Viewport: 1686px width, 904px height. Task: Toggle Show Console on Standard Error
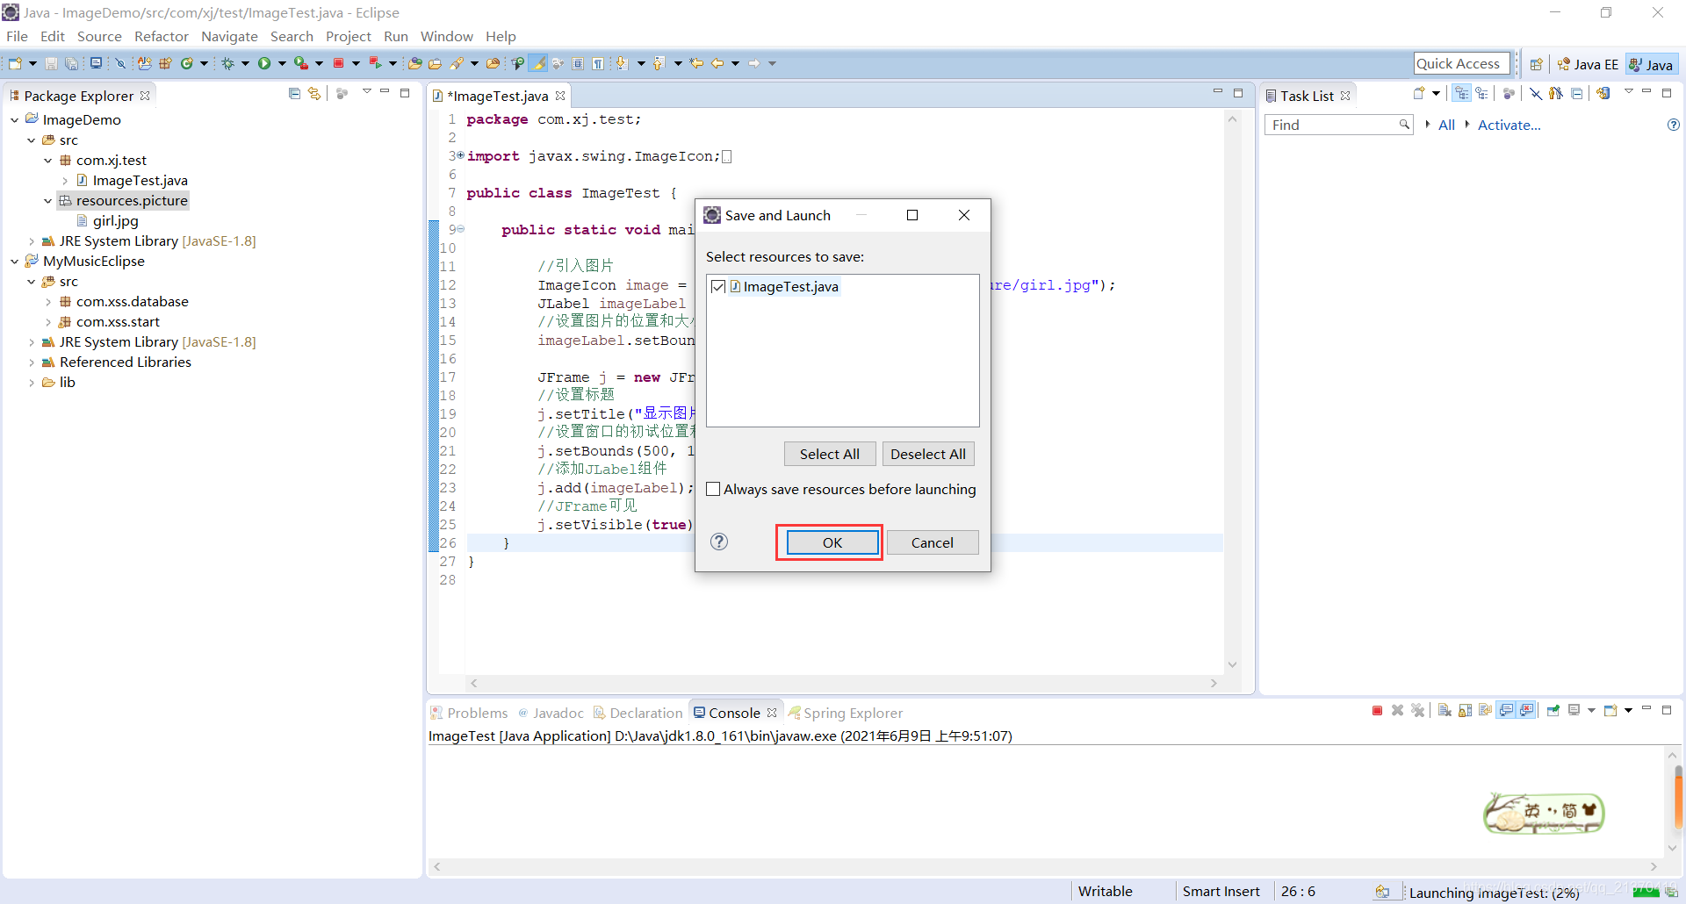[x=1527, y=711]
